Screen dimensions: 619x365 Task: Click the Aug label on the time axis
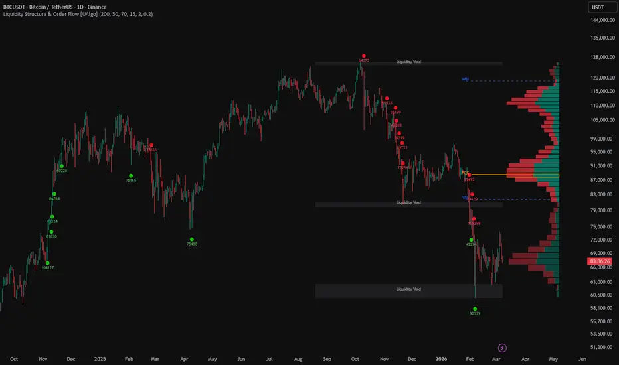(x=298, y=359)
